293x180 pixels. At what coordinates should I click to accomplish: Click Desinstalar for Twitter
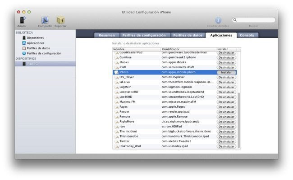pos(226,141)
